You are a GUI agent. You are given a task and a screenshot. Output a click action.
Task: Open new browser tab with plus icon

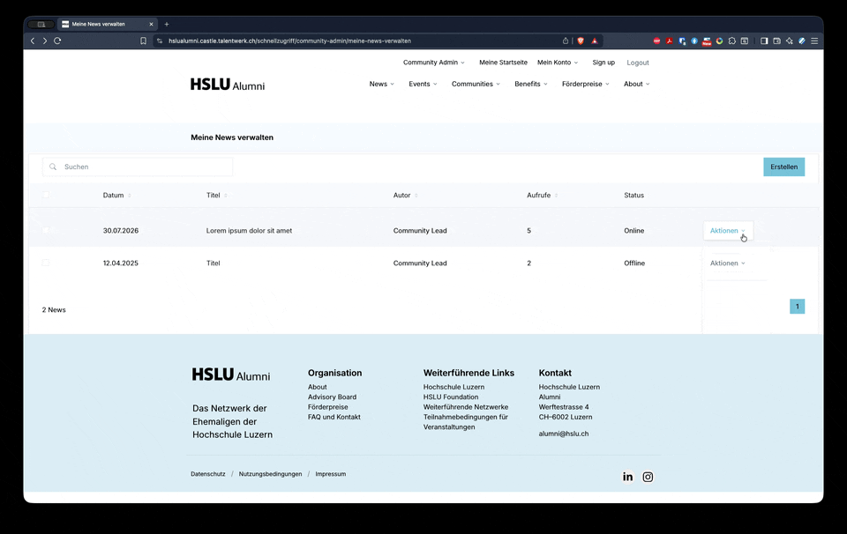click(x=167, y=24)
